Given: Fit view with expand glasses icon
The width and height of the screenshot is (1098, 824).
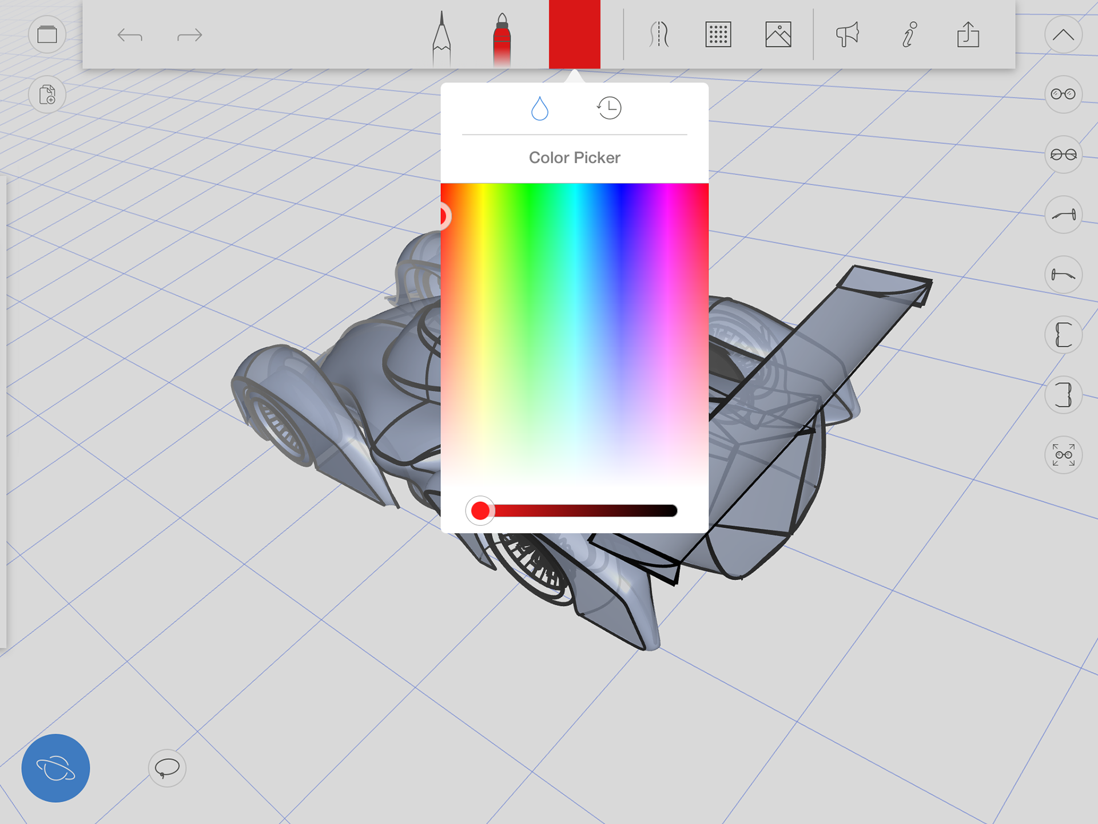Looking at the screenshot, I should (1063, 455).
